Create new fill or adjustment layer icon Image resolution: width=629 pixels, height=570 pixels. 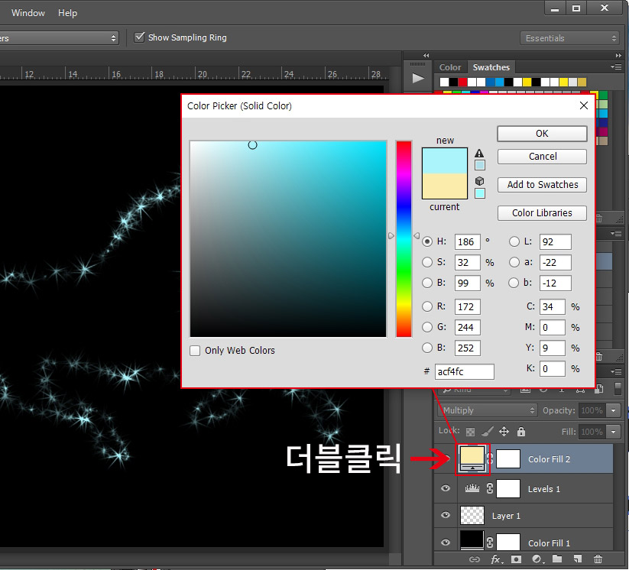pyautogui.click(x=537, y=559)
